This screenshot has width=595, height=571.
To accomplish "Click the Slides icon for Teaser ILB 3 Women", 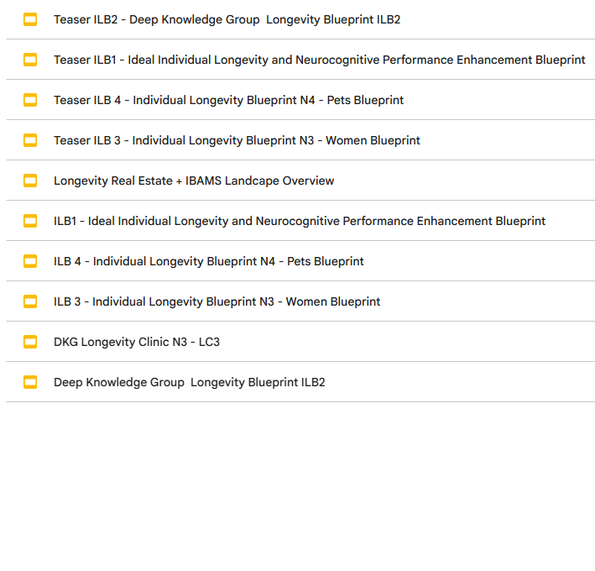I will (x=30, y=140).
